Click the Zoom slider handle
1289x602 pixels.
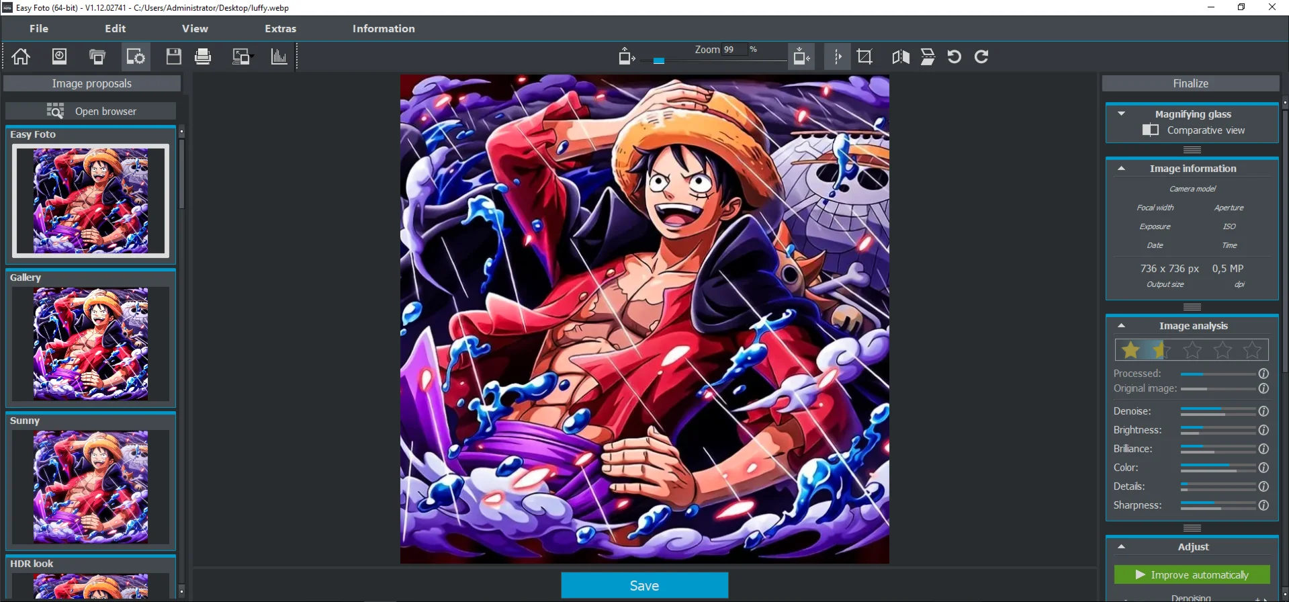click(659, 60)
